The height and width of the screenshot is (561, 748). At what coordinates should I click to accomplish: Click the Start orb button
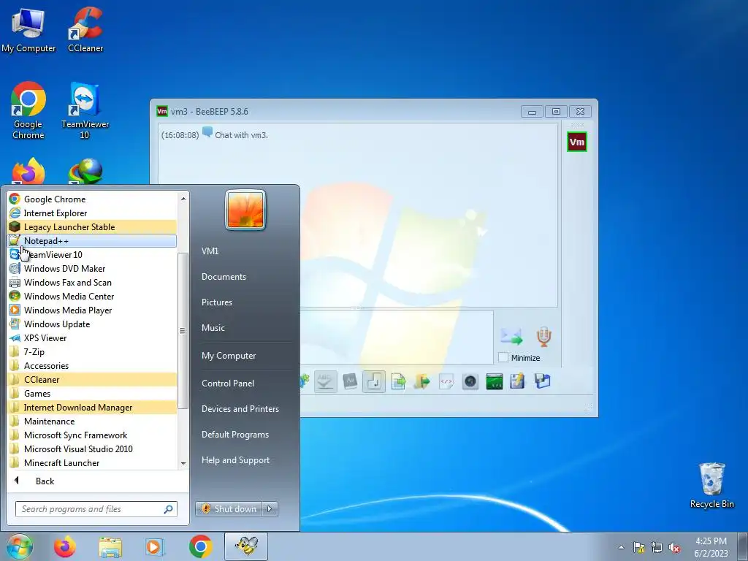[20, 546]
